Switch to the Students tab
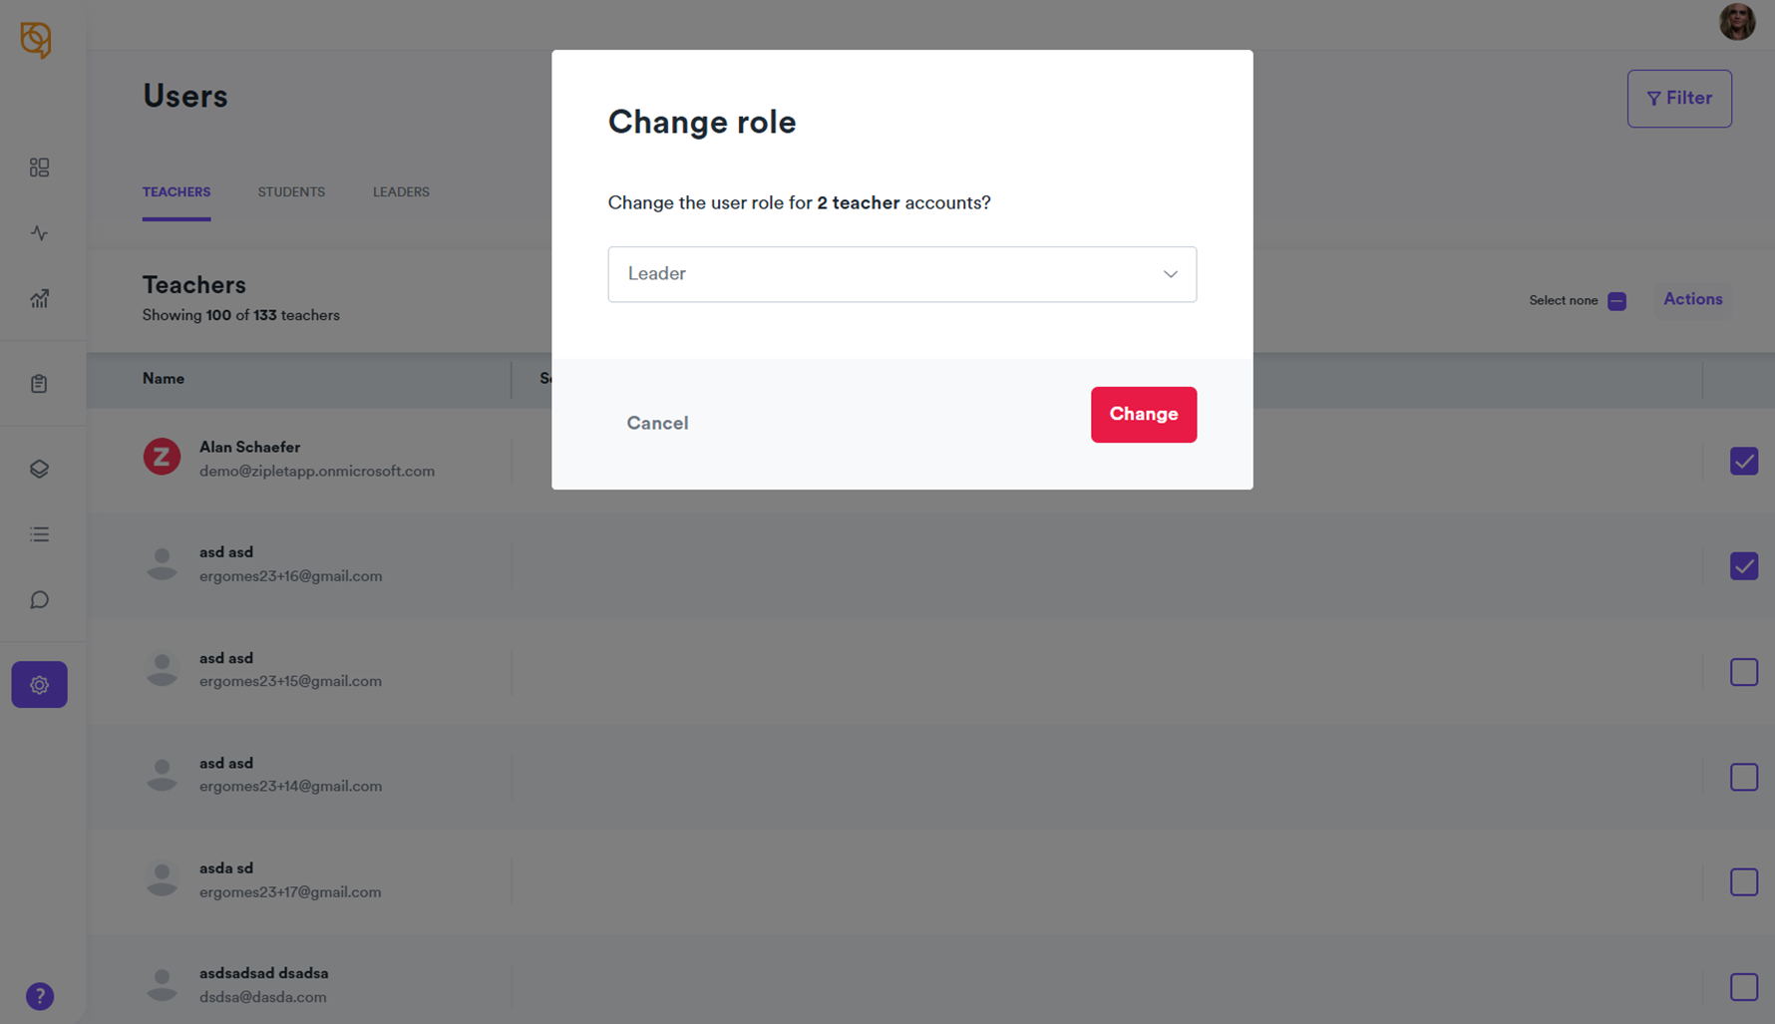Viewport: 1775px width, 1024px height. tap(291, 192)
